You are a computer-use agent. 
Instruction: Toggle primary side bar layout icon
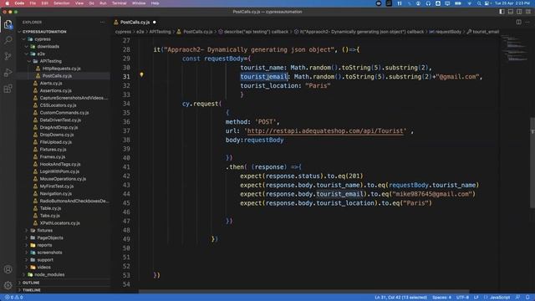click(502, 12)
